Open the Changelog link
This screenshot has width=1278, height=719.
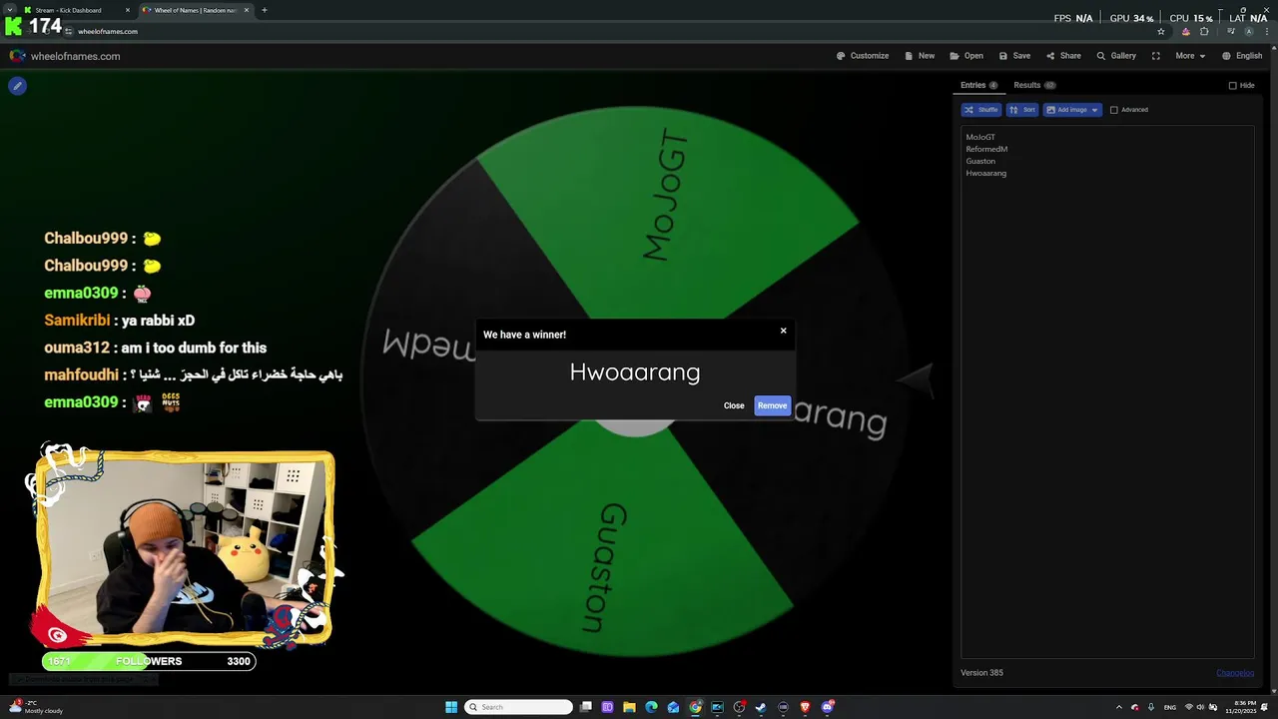click(x=1235, y=673)
